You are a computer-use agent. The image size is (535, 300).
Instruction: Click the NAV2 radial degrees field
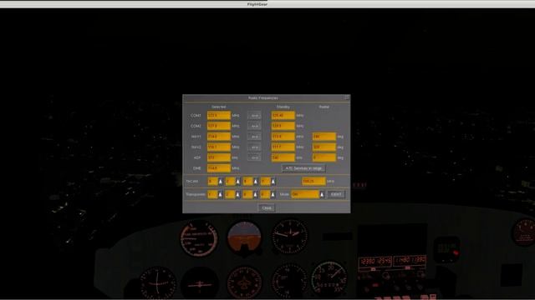324,147
